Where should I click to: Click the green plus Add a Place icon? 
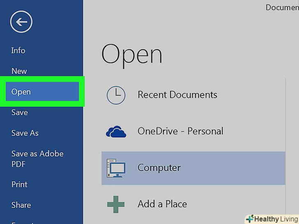click(x=116, y=204)
